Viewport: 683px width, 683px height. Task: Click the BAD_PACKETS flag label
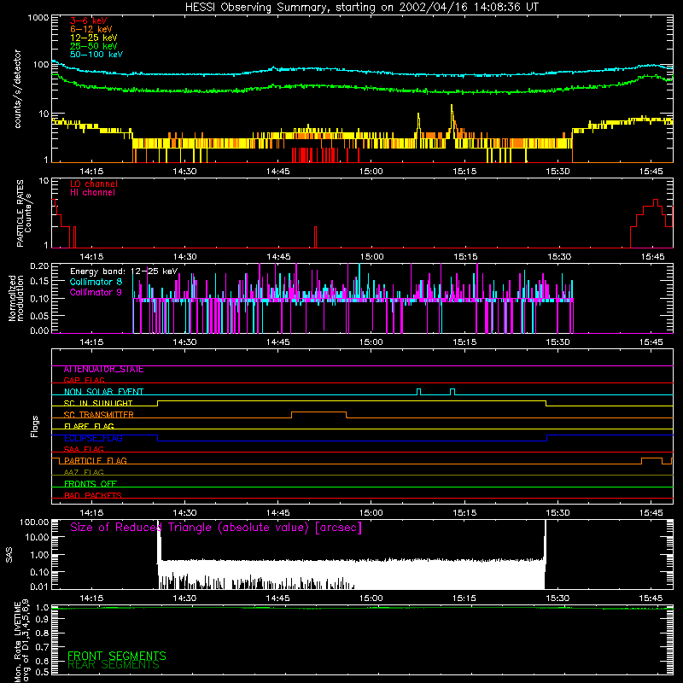pos(93,495)
